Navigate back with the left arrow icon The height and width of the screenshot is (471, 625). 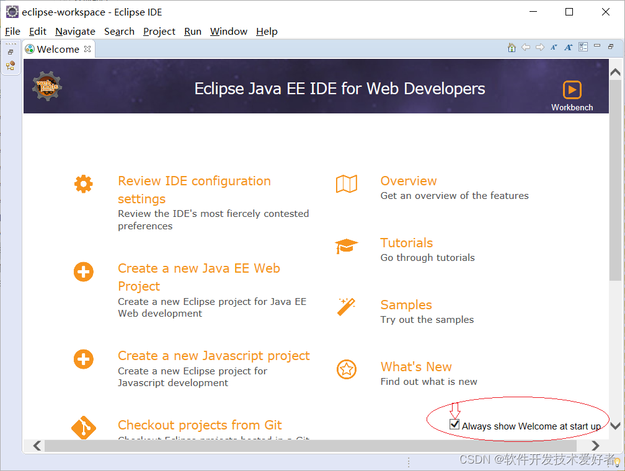point(526,48)
